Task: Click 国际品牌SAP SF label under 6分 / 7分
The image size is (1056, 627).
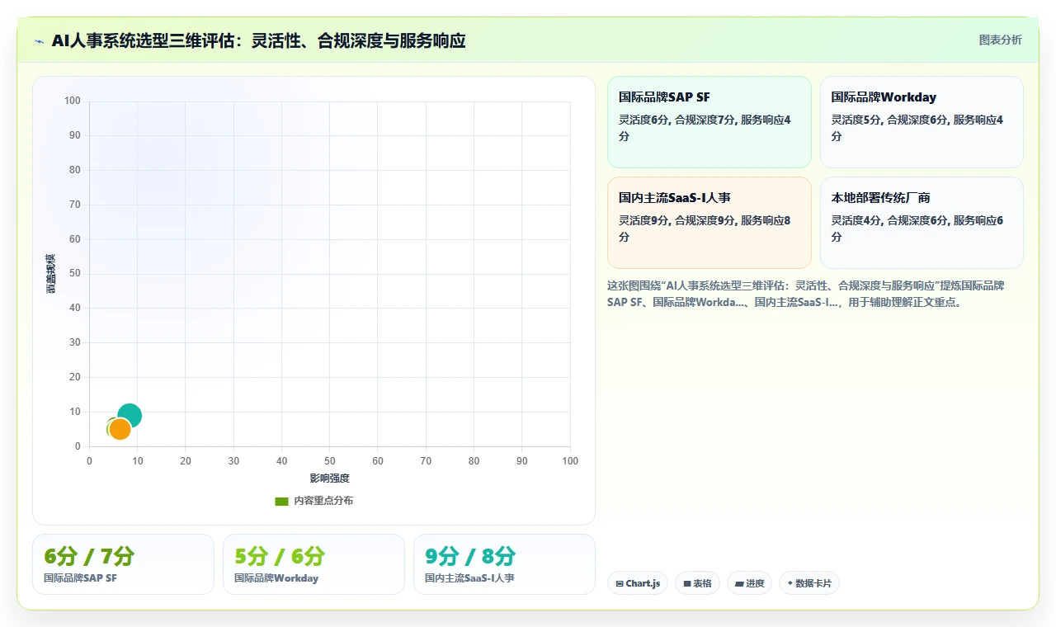Action: pos(80,578)
